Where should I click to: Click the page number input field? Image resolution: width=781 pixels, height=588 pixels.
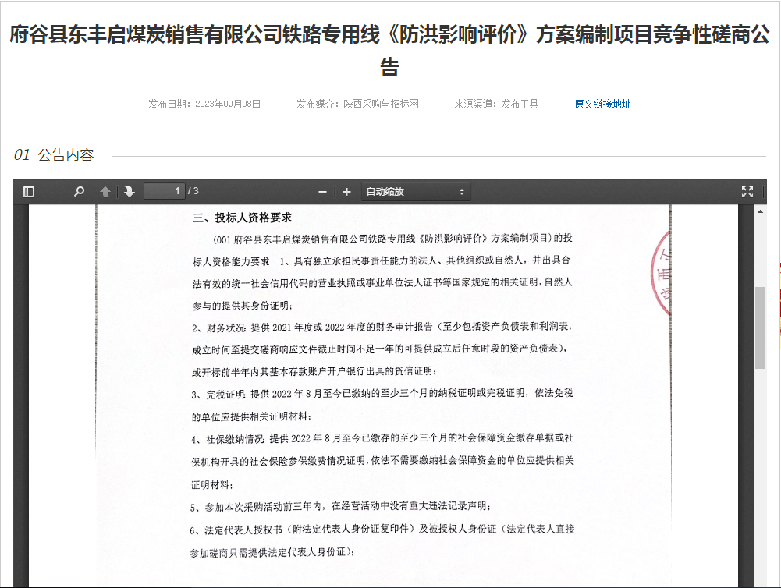tap(165, 191)
